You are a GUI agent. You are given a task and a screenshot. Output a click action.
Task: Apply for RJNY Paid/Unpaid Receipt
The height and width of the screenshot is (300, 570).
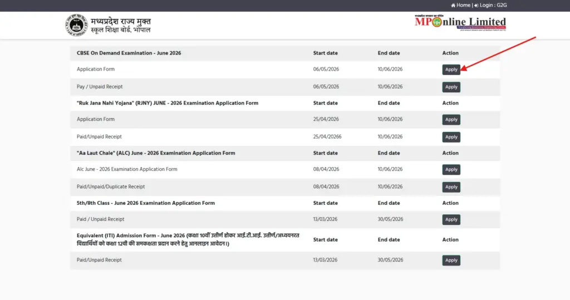tap(451, 137)
